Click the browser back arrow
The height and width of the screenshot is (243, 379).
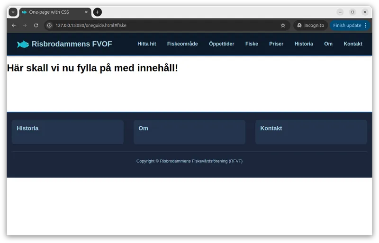14,26
